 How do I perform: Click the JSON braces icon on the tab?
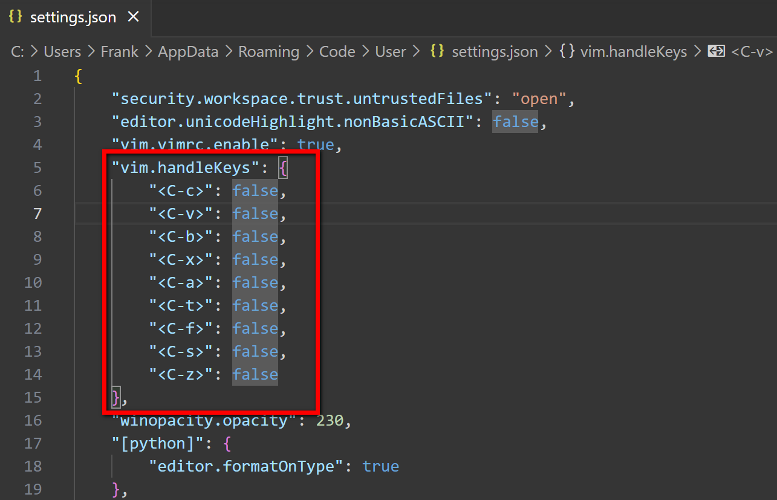[16, 17]
